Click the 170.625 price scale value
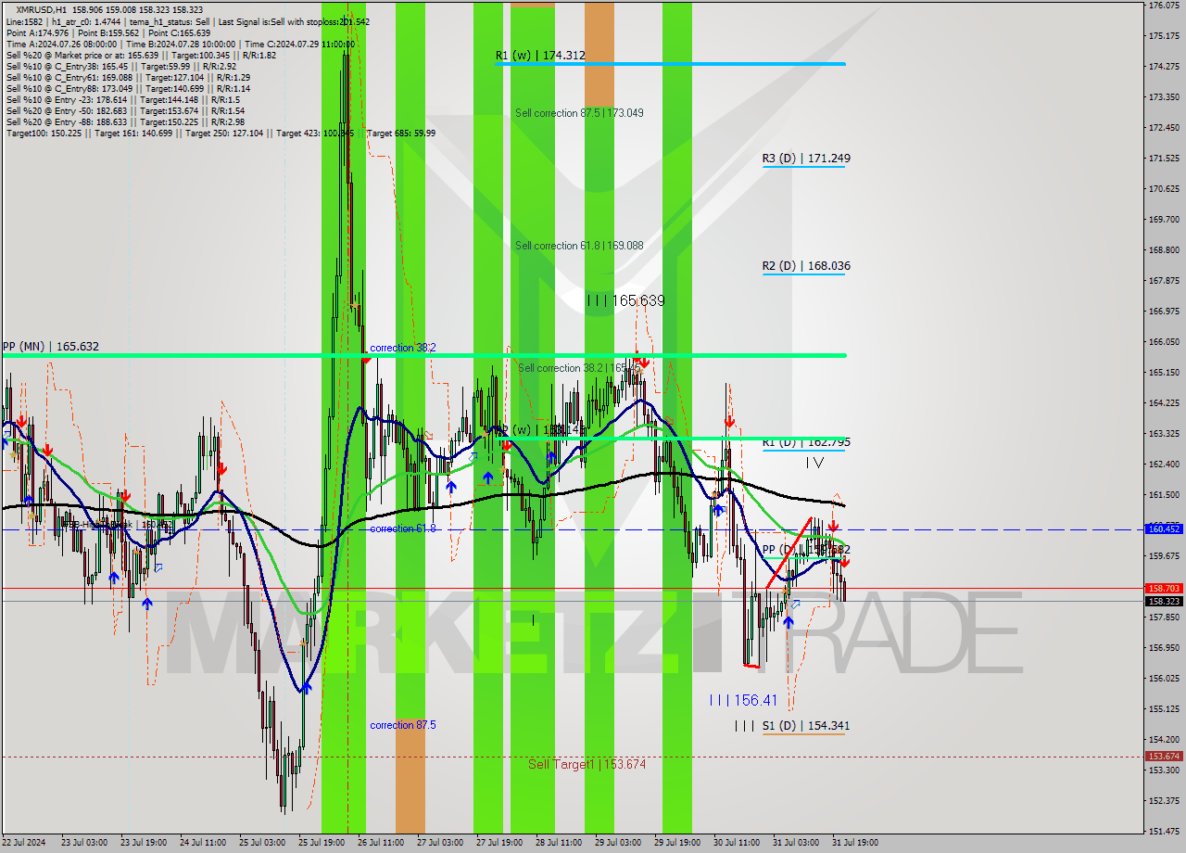 click(x=1164, y=189)
